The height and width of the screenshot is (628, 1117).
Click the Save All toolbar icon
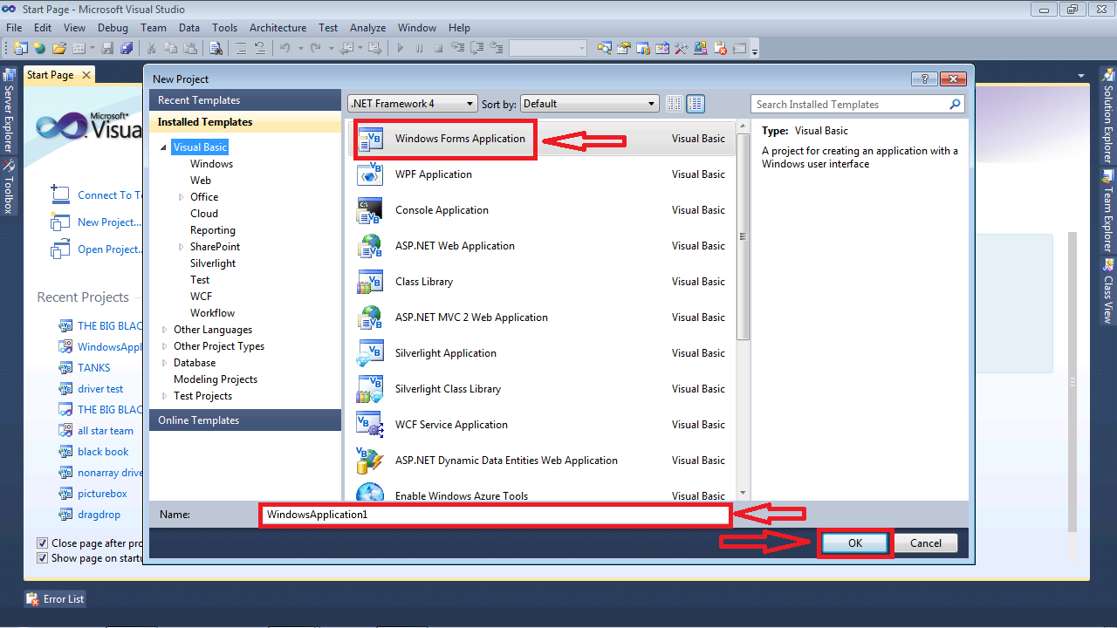(x=126, y=48)
